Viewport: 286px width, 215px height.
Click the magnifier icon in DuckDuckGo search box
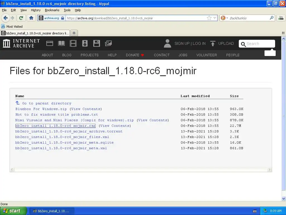[x=271, y=18]
